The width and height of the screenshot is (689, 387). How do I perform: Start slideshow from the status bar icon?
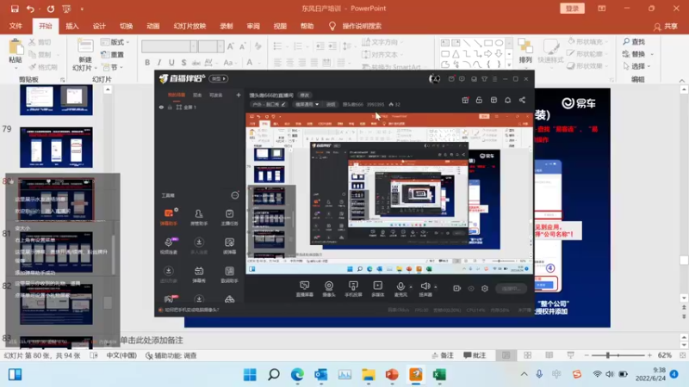pyautogui.click(x=570, y=355)
